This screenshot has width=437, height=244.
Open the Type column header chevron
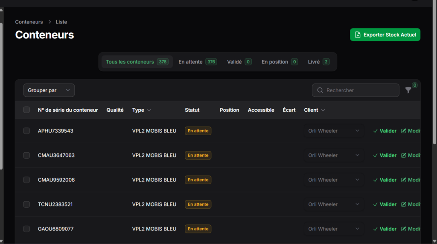coord(149,110)
